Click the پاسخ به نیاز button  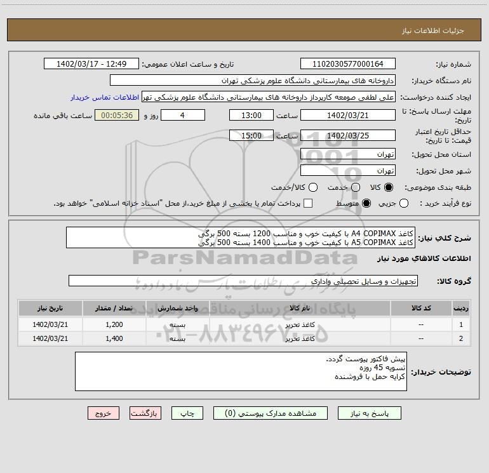369,413
